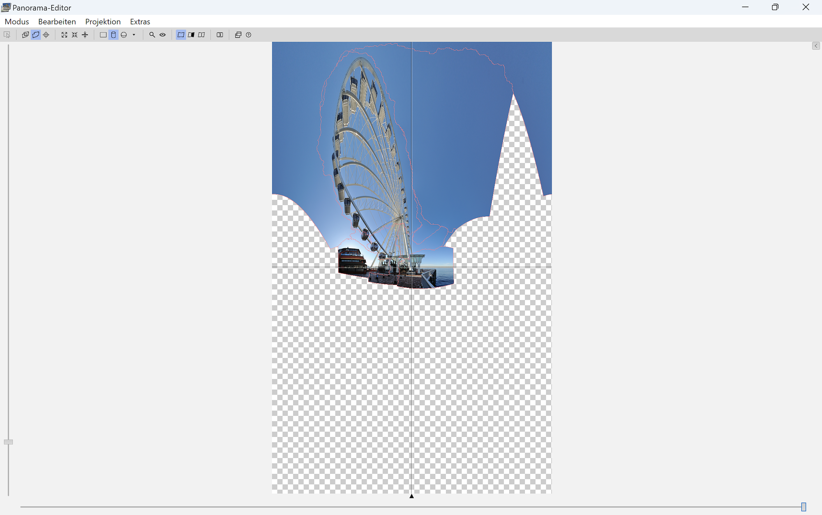
Task: Open the Projektion menu
Action: coord(103,22)
